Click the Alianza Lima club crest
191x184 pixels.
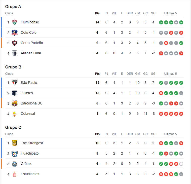point(15,53)
